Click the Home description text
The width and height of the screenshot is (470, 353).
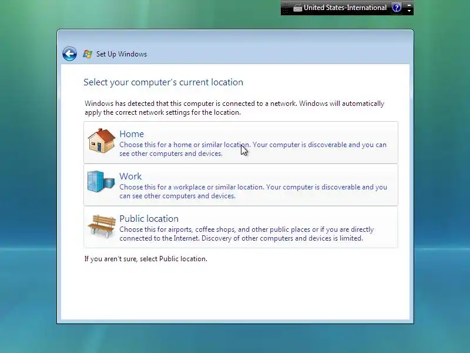pos(253,149)
